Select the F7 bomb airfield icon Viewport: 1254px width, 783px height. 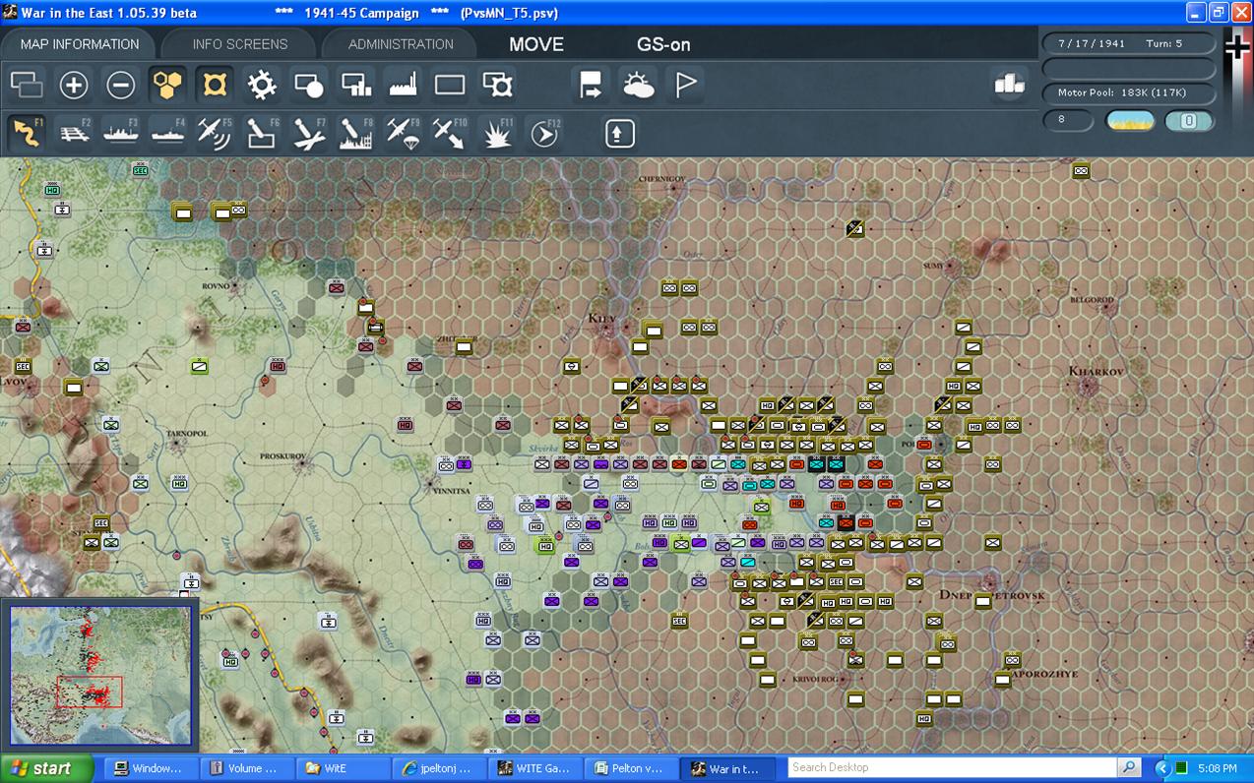click(309, 133)
